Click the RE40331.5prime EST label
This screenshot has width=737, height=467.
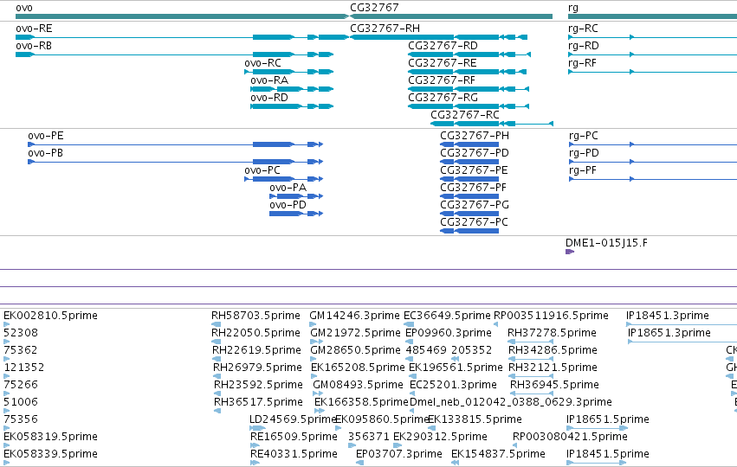pyautogui.click(x=294, y=454)
